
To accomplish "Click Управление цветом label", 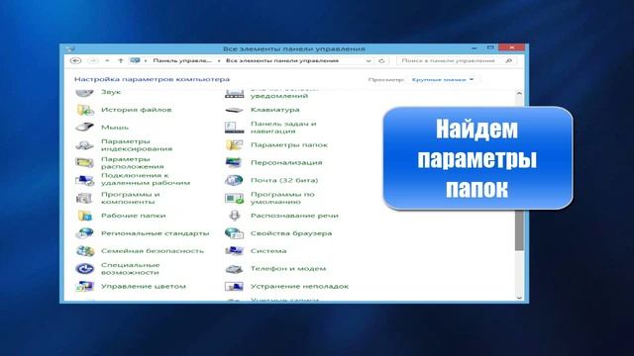I will [x=144, y=286].
